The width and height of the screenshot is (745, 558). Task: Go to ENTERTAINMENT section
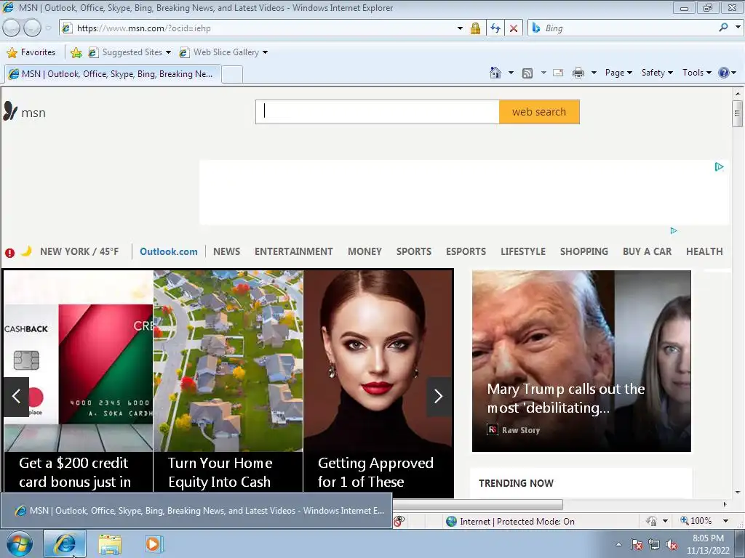[x=294, y=251]
